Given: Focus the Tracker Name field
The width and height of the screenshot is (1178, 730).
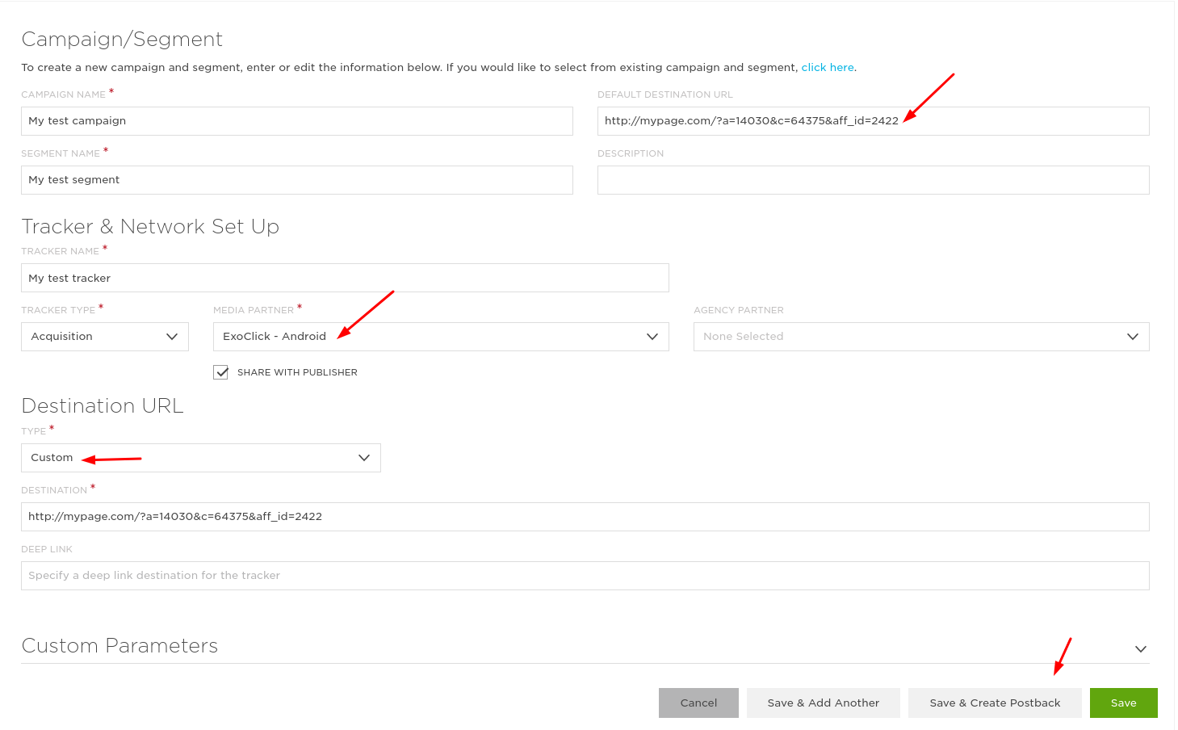Looking at the screenshot, I should 344,278.
